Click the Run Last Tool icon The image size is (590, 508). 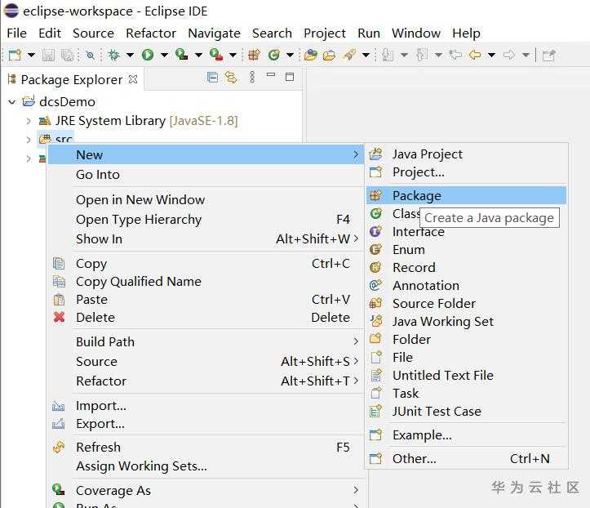coord(216,55)
